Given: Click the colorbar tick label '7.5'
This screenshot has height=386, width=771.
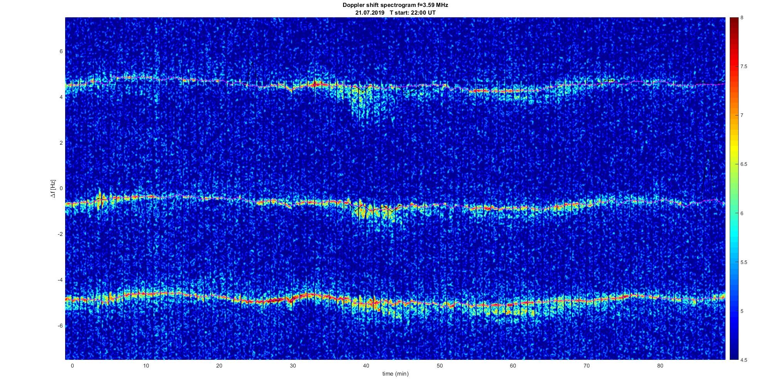Looking at the screenshot, I should click(744, 67).
